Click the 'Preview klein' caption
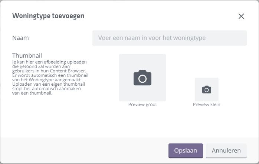 click(207, 105)
